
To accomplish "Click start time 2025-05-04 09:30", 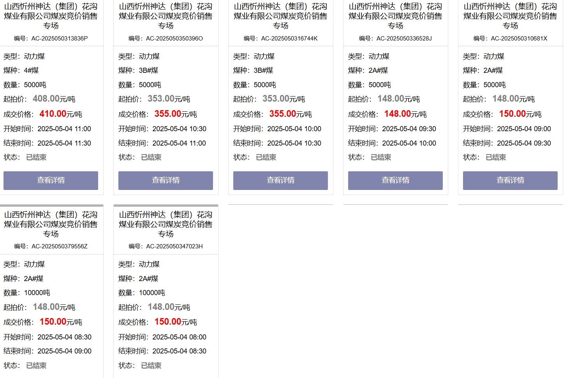I will coord(409,129).
